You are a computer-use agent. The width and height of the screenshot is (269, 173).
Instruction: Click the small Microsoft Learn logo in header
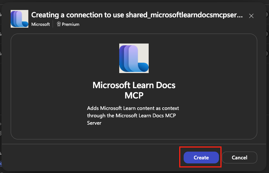[x=20, y=19]
